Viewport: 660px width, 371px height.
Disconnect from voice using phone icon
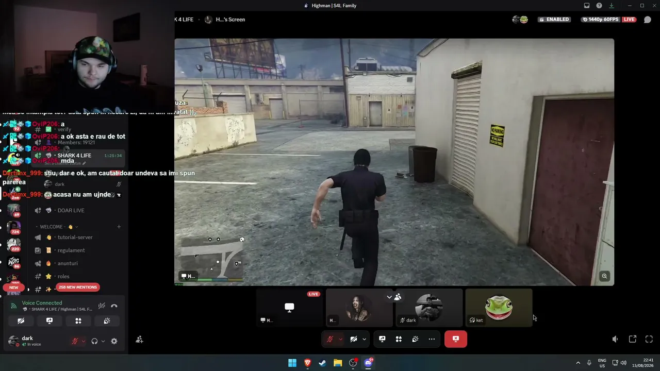(x=114, y=306)
